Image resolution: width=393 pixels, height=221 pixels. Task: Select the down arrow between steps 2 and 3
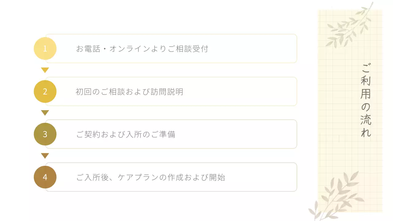pyautogui.click(x=45, y=113)
